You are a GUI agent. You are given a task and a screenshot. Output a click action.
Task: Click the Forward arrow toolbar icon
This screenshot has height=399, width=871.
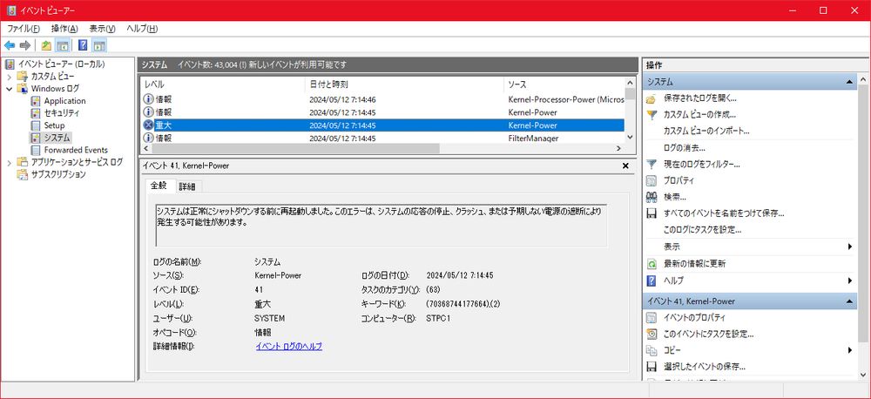24,45
